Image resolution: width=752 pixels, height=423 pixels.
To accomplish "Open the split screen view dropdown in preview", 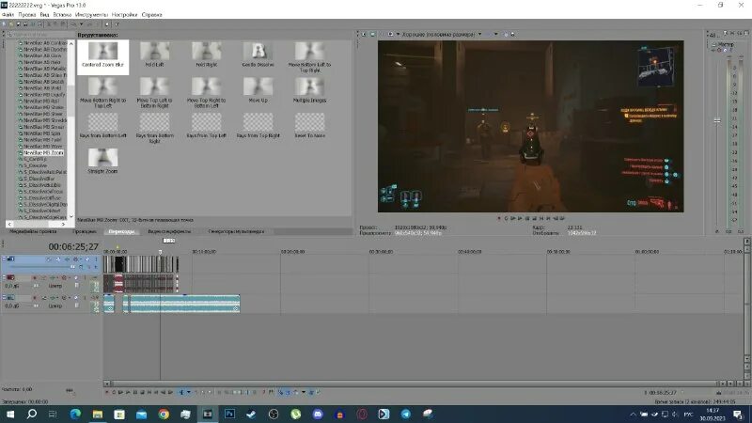I will tap(399, 34).
